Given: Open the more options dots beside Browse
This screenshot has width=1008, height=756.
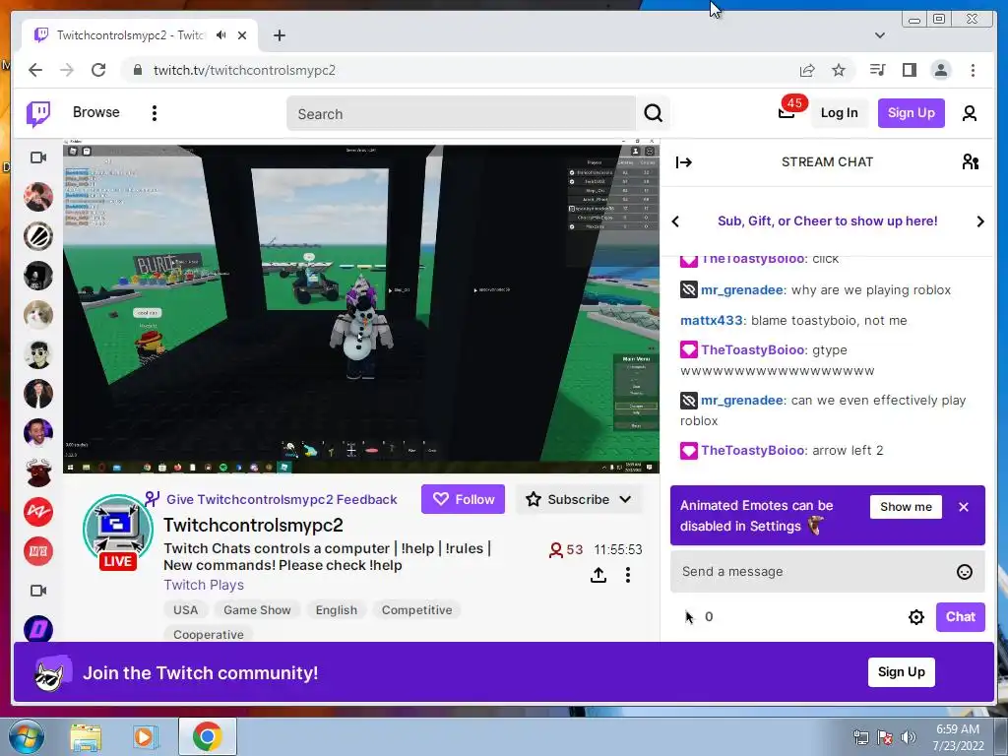Looking at the screenshot, I should click(x=155, y=113).
